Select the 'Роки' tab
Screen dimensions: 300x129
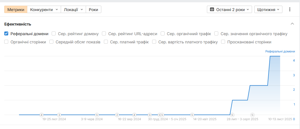click(93, 9)
